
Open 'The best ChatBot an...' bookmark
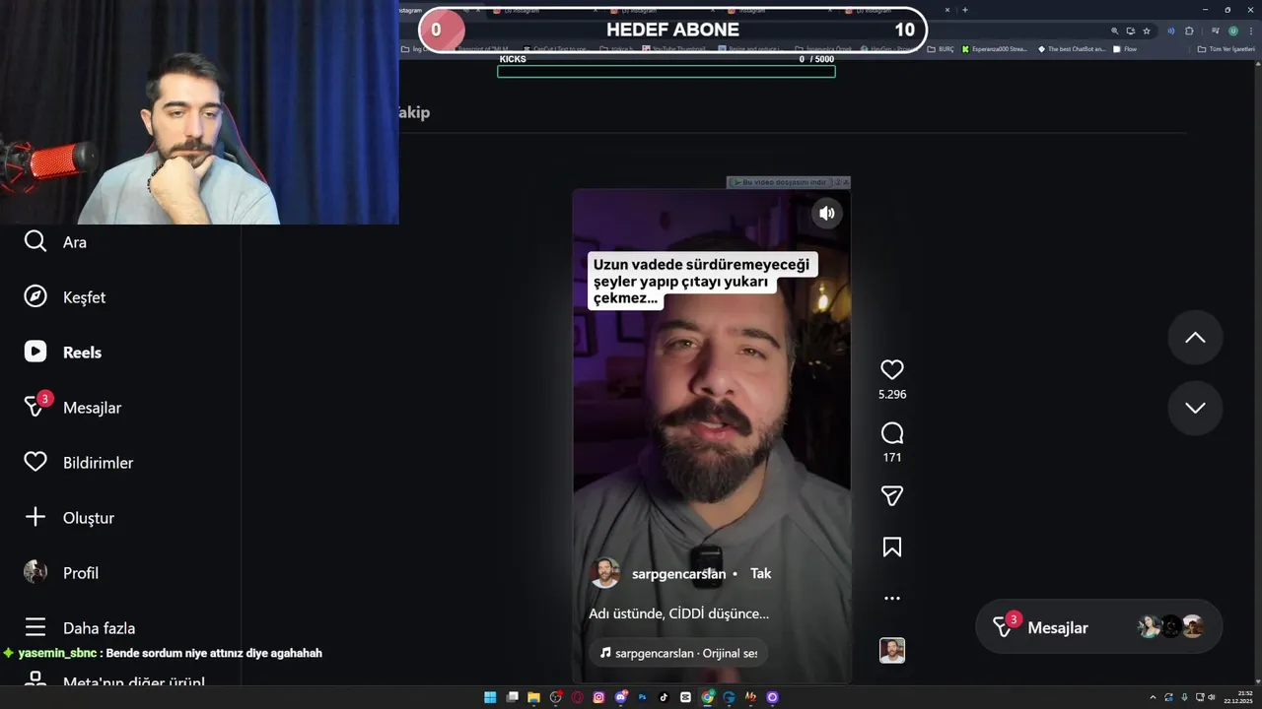click(1072, 49)
